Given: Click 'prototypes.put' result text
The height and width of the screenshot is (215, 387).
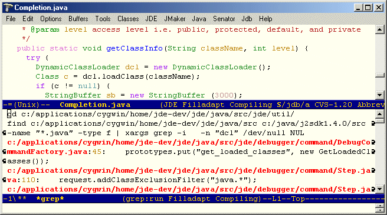Looking at the screenshot, I should 158,152.
